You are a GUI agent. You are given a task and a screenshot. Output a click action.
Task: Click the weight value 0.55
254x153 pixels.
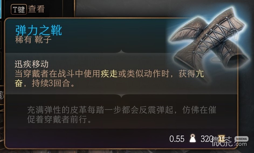[177, 139]
